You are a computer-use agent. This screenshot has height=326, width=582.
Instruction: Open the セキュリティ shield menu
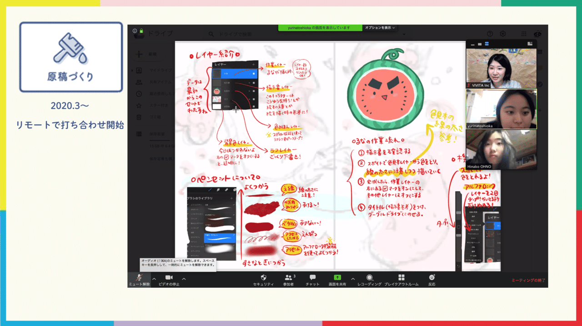263,280
